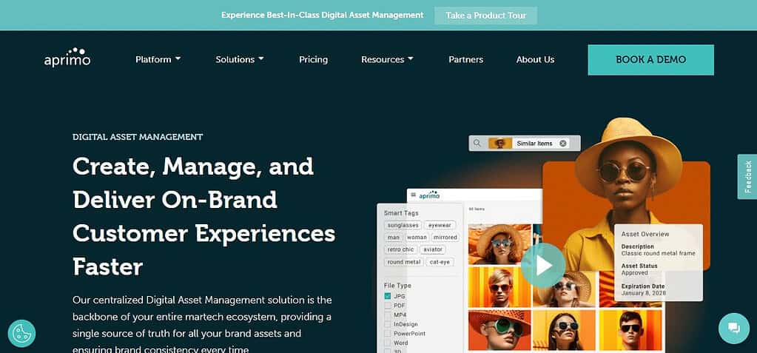
Task: Check the PDF file type
Action: click(x=388, y=306)
